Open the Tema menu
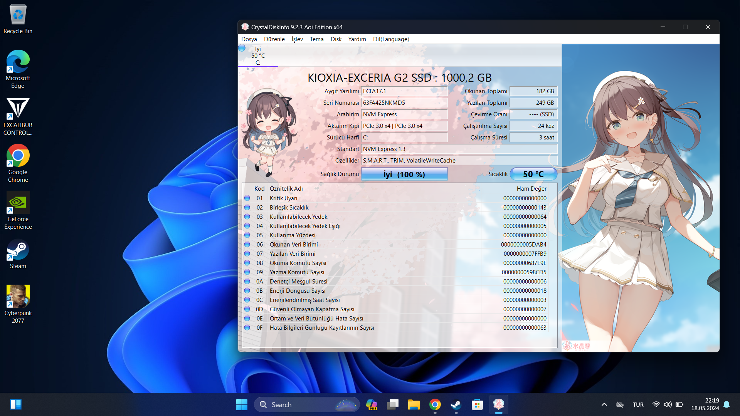The image size is (740, 416). [317, 39]
